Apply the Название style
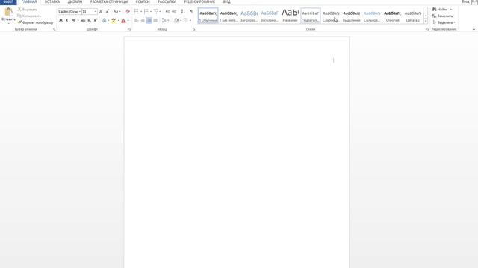This screenshot has height=268, width=478. click(290, 16)
